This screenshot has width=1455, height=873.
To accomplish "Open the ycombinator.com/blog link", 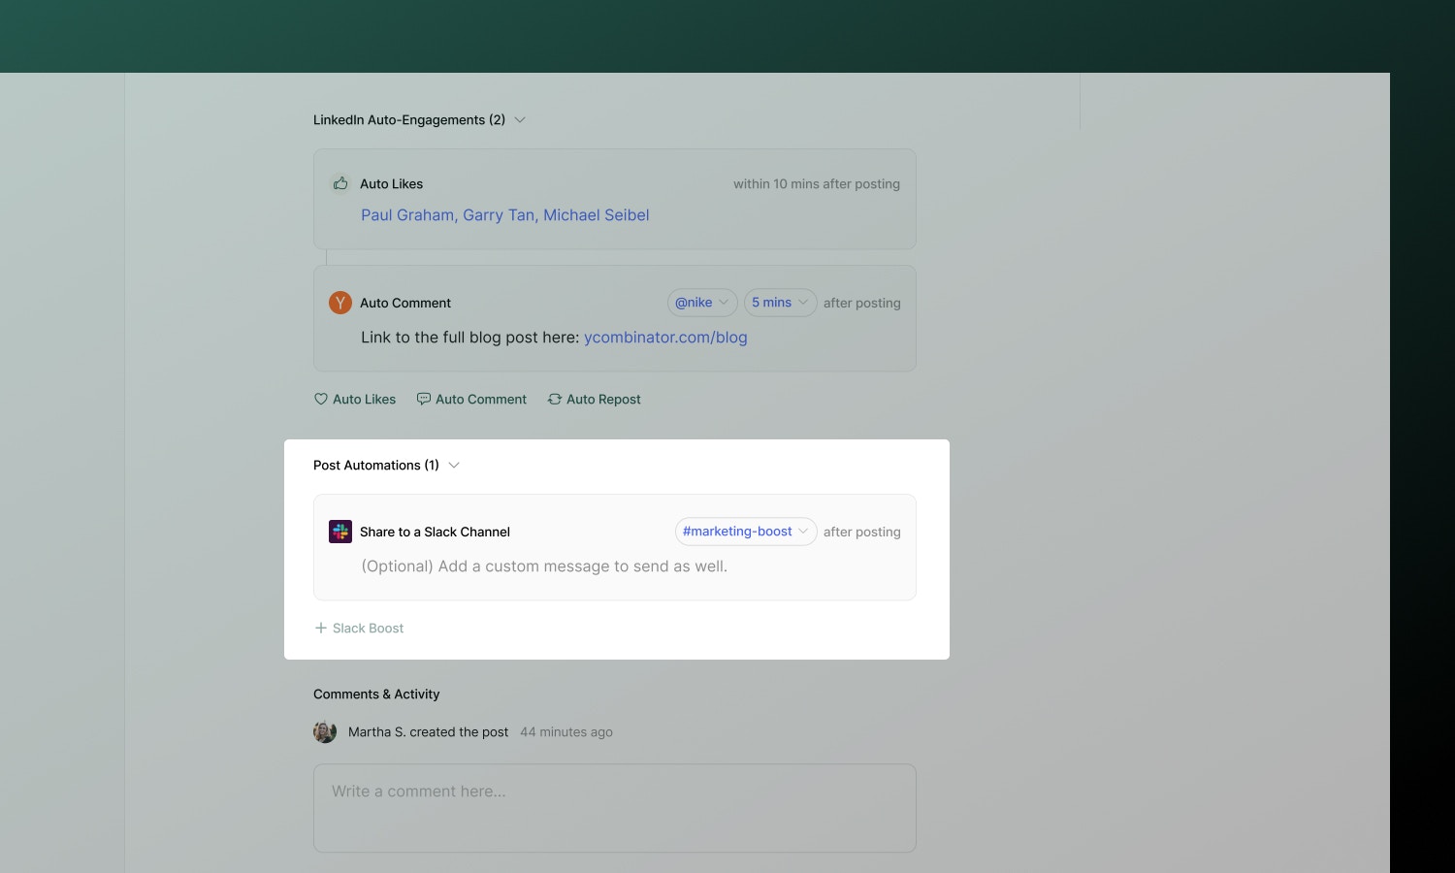I will (665, 337).
